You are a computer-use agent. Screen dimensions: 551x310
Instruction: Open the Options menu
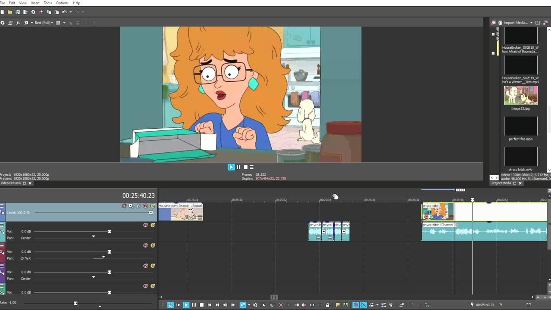pyautogui.click(x=62, y=3)
